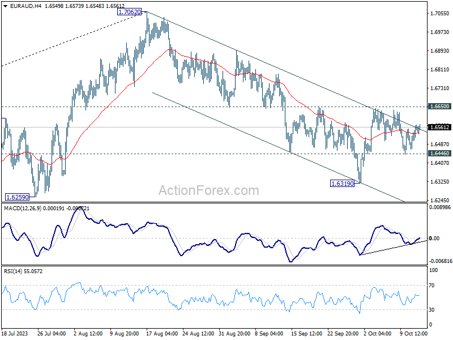Select the 2 Aug 12:00 time label
The height and width of the screenshot is (340, 453).
point(88,333)
